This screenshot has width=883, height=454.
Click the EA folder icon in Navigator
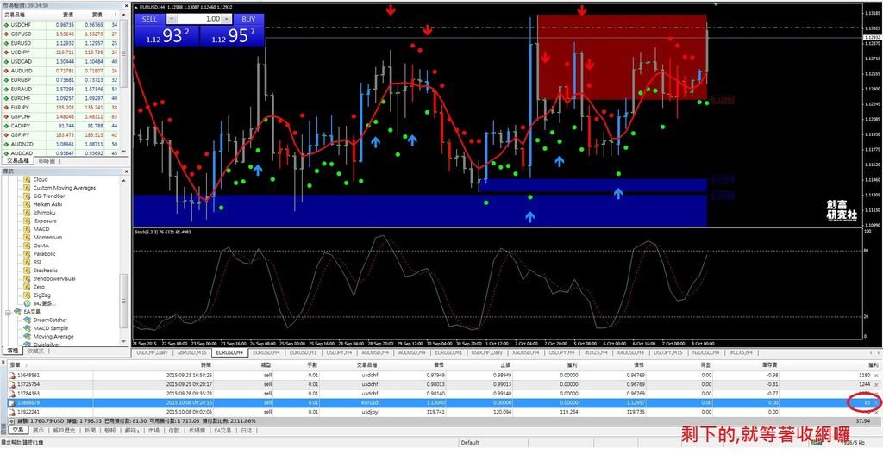coord(17,311)
